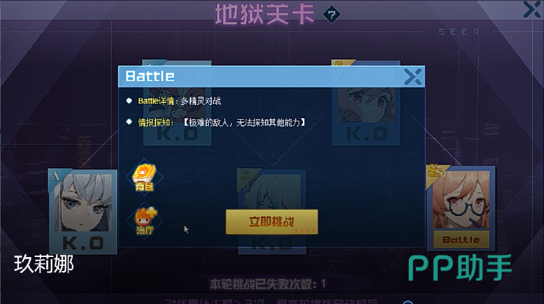The image size is (544, 304).
Task: Close the Battle dialog
Action: click(x=413, y=76)
